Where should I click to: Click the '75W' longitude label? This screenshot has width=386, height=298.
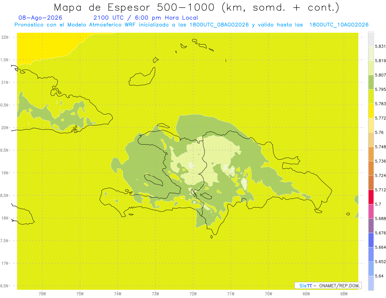pyautogui.click(x=80, y=293)
